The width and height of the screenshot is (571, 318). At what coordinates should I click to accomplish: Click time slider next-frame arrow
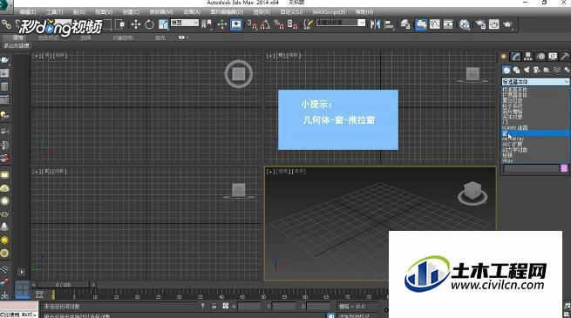point(93,285)
